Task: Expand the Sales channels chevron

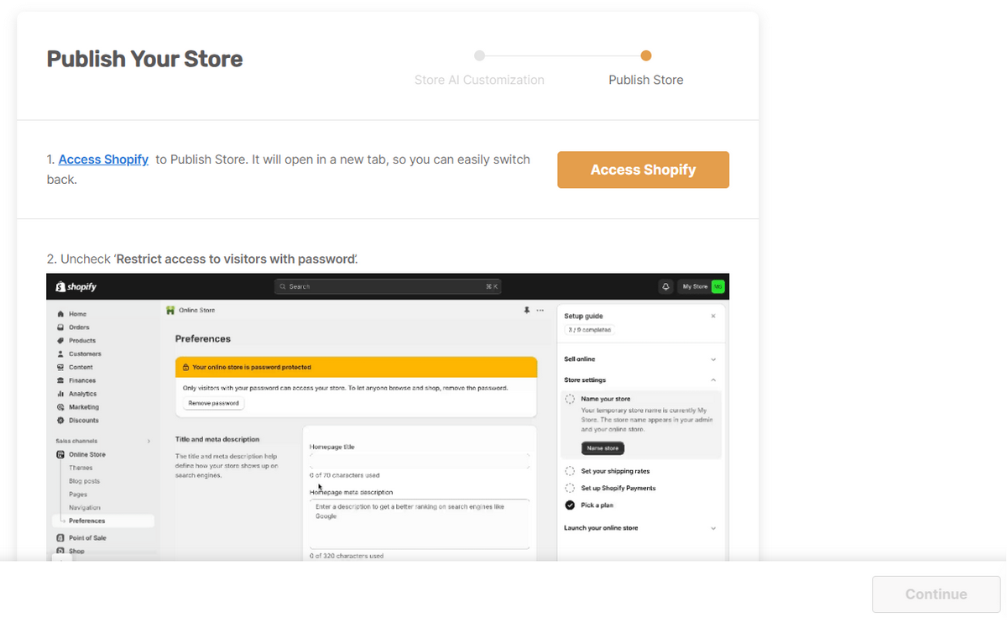Action: [x=149, y=441]
